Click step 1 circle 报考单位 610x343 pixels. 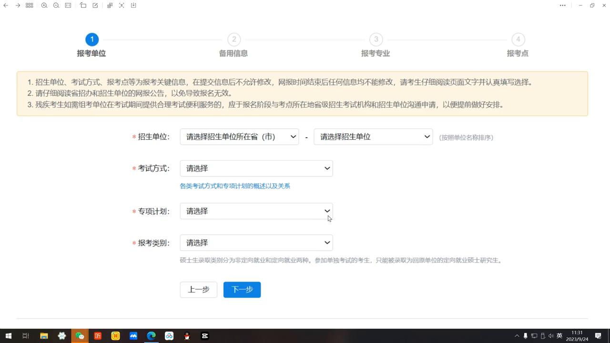[92, 39]
